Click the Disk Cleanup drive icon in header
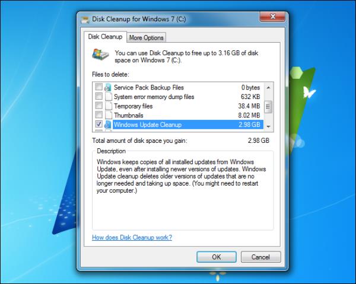 100,56
